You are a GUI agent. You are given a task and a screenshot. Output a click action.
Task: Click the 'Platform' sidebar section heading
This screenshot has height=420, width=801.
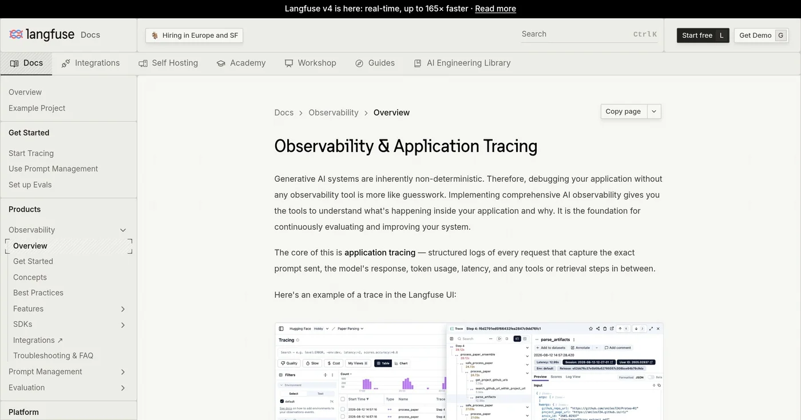pos(23,412)
